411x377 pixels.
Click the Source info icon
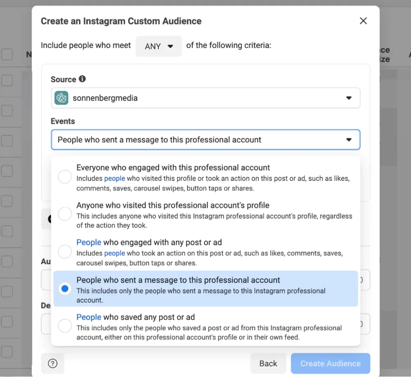point(82,79)
